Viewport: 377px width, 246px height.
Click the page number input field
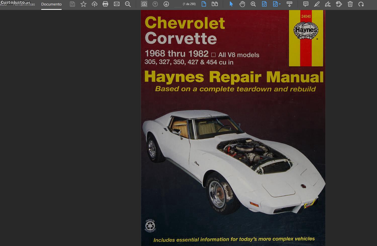(x=178, y=4)
